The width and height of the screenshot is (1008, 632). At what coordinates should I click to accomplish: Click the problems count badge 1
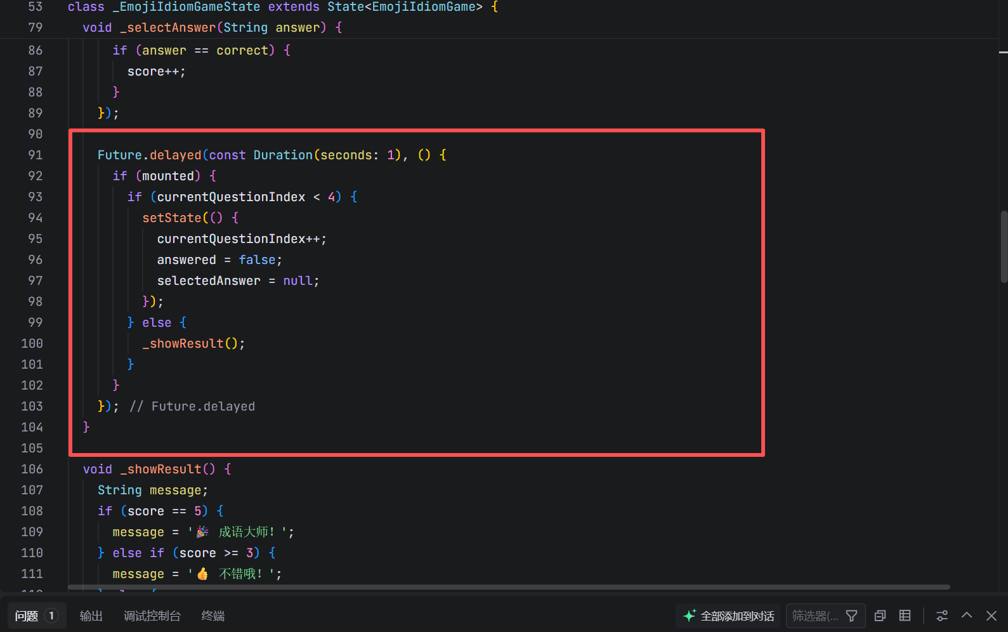(51, 616)
